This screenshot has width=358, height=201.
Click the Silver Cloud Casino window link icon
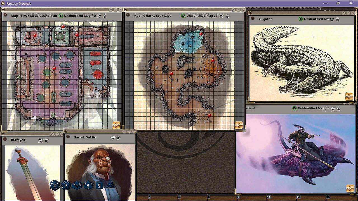coord(5,15)
